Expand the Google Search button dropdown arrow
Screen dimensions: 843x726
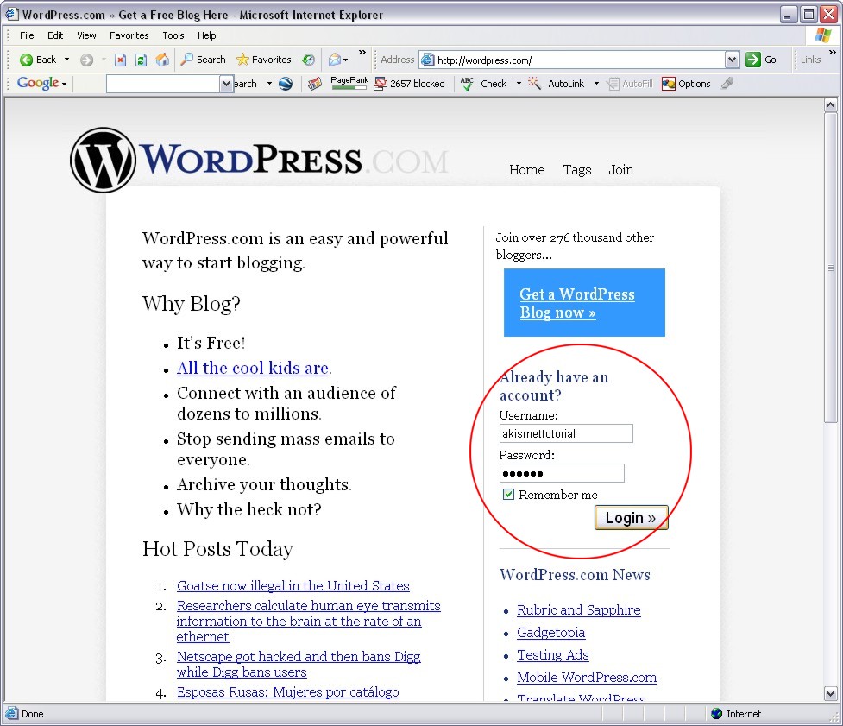(269, 84)
